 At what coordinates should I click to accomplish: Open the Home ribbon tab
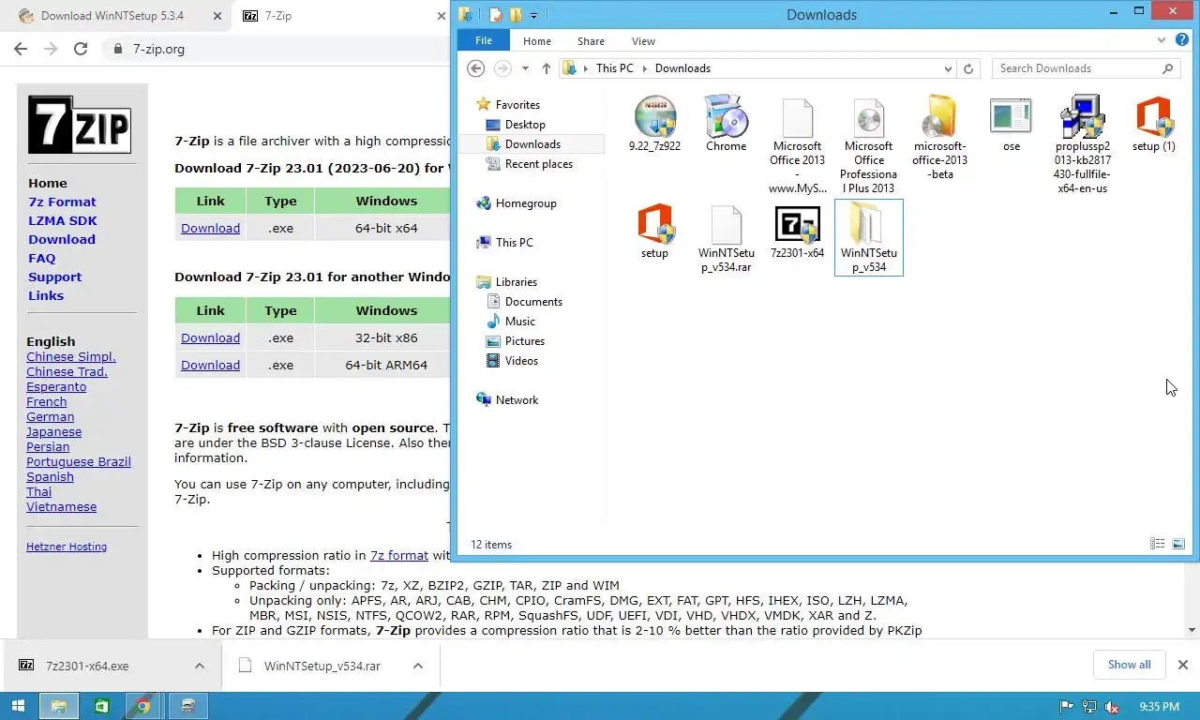tap(537, 40)
